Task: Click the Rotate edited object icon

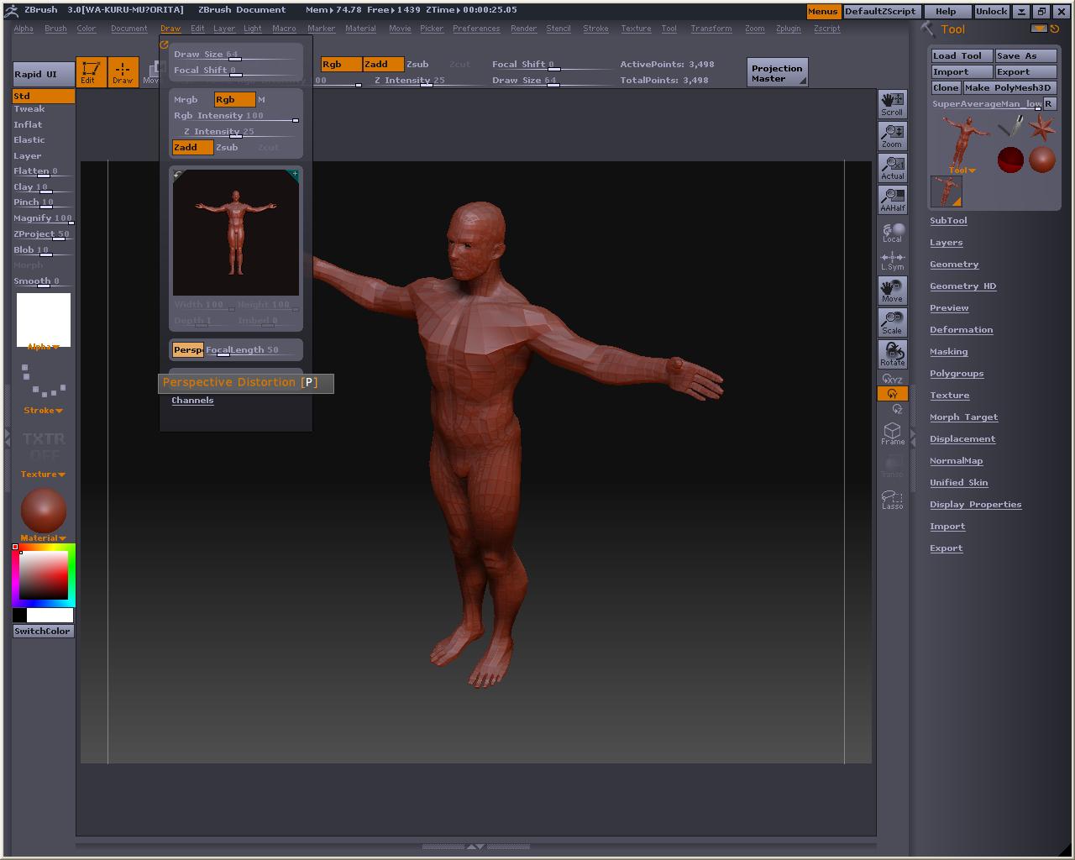Action: pos(892,354)
